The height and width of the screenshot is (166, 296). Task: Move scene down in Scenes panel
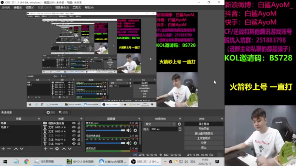[x=22, y=149]
